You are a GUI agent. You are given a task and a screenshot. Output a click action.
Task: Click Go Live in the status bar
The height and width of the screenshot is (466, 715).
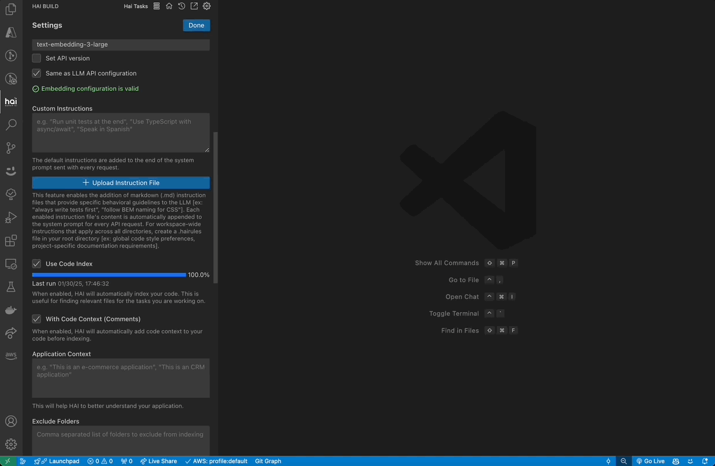pos(650,461)
